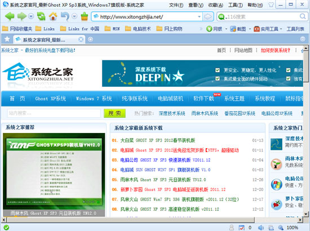Click the green cleaner basket icon
Image resolution: width=310 pixels, height=231 pixels.
85,16
